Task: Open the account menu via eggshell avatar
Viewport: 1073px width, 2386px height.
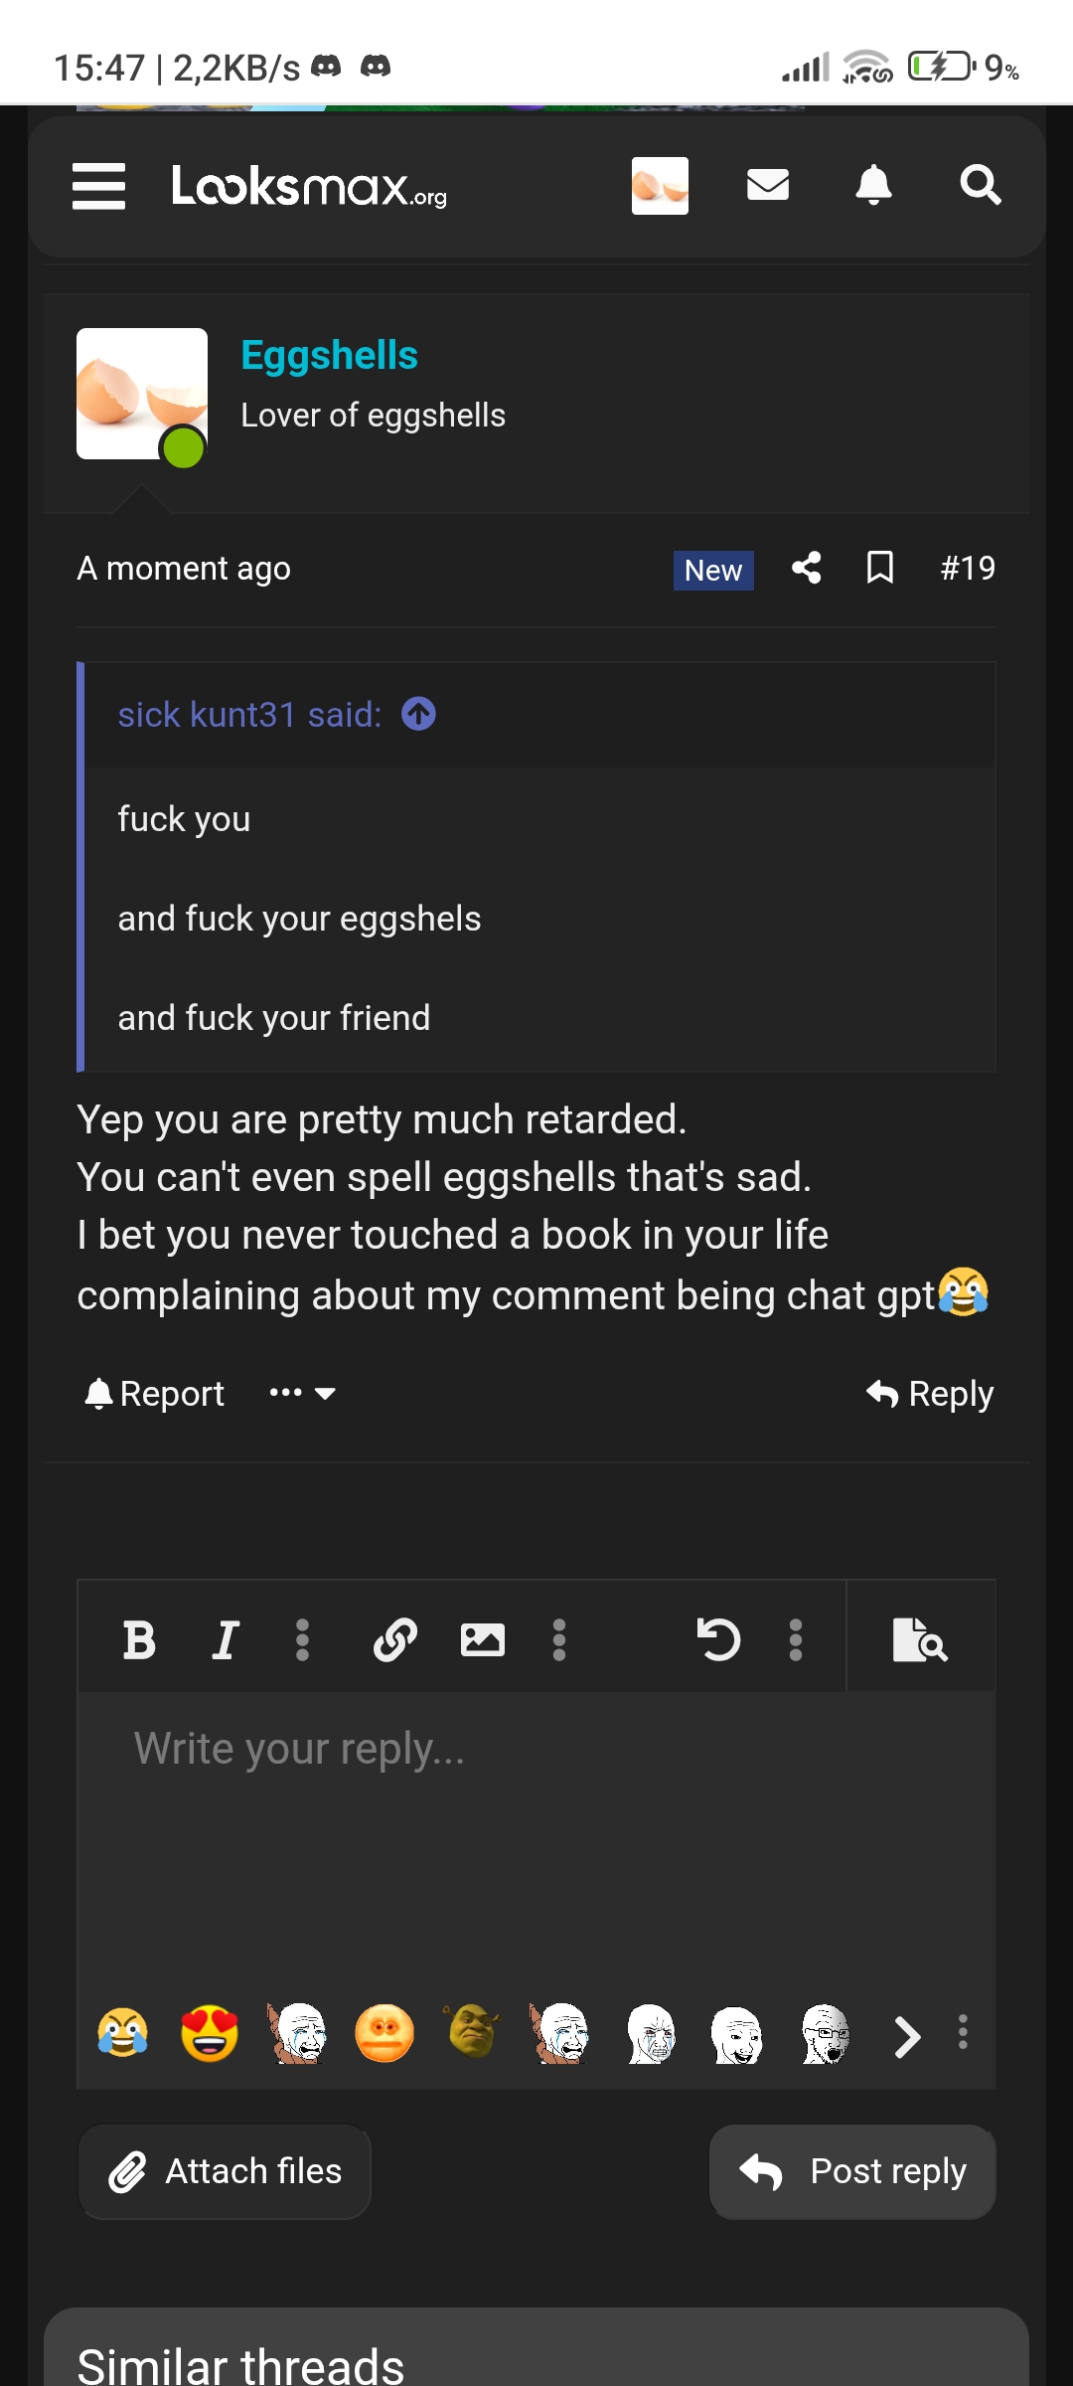Action: (660, 186)
